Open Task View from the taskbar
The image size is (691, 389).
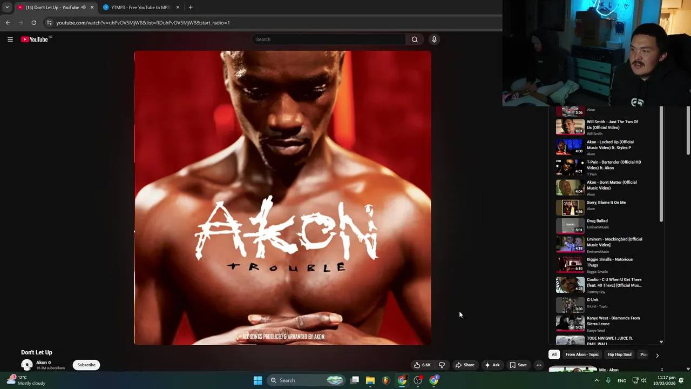[x=355, y=380]
